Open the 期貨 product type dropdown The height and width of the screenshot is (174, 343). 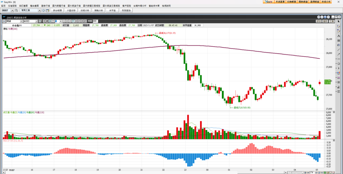click(x=21, y=21)
